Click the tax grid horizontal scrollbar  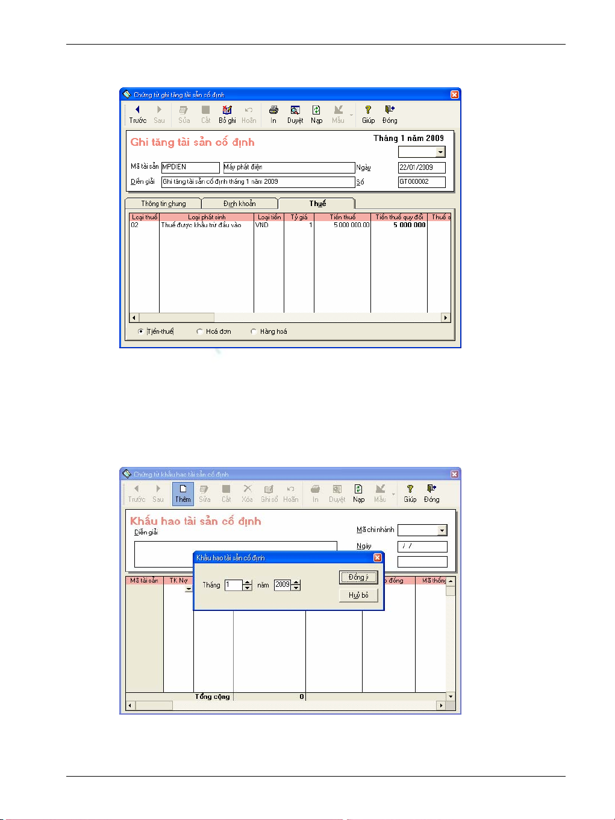290,318
